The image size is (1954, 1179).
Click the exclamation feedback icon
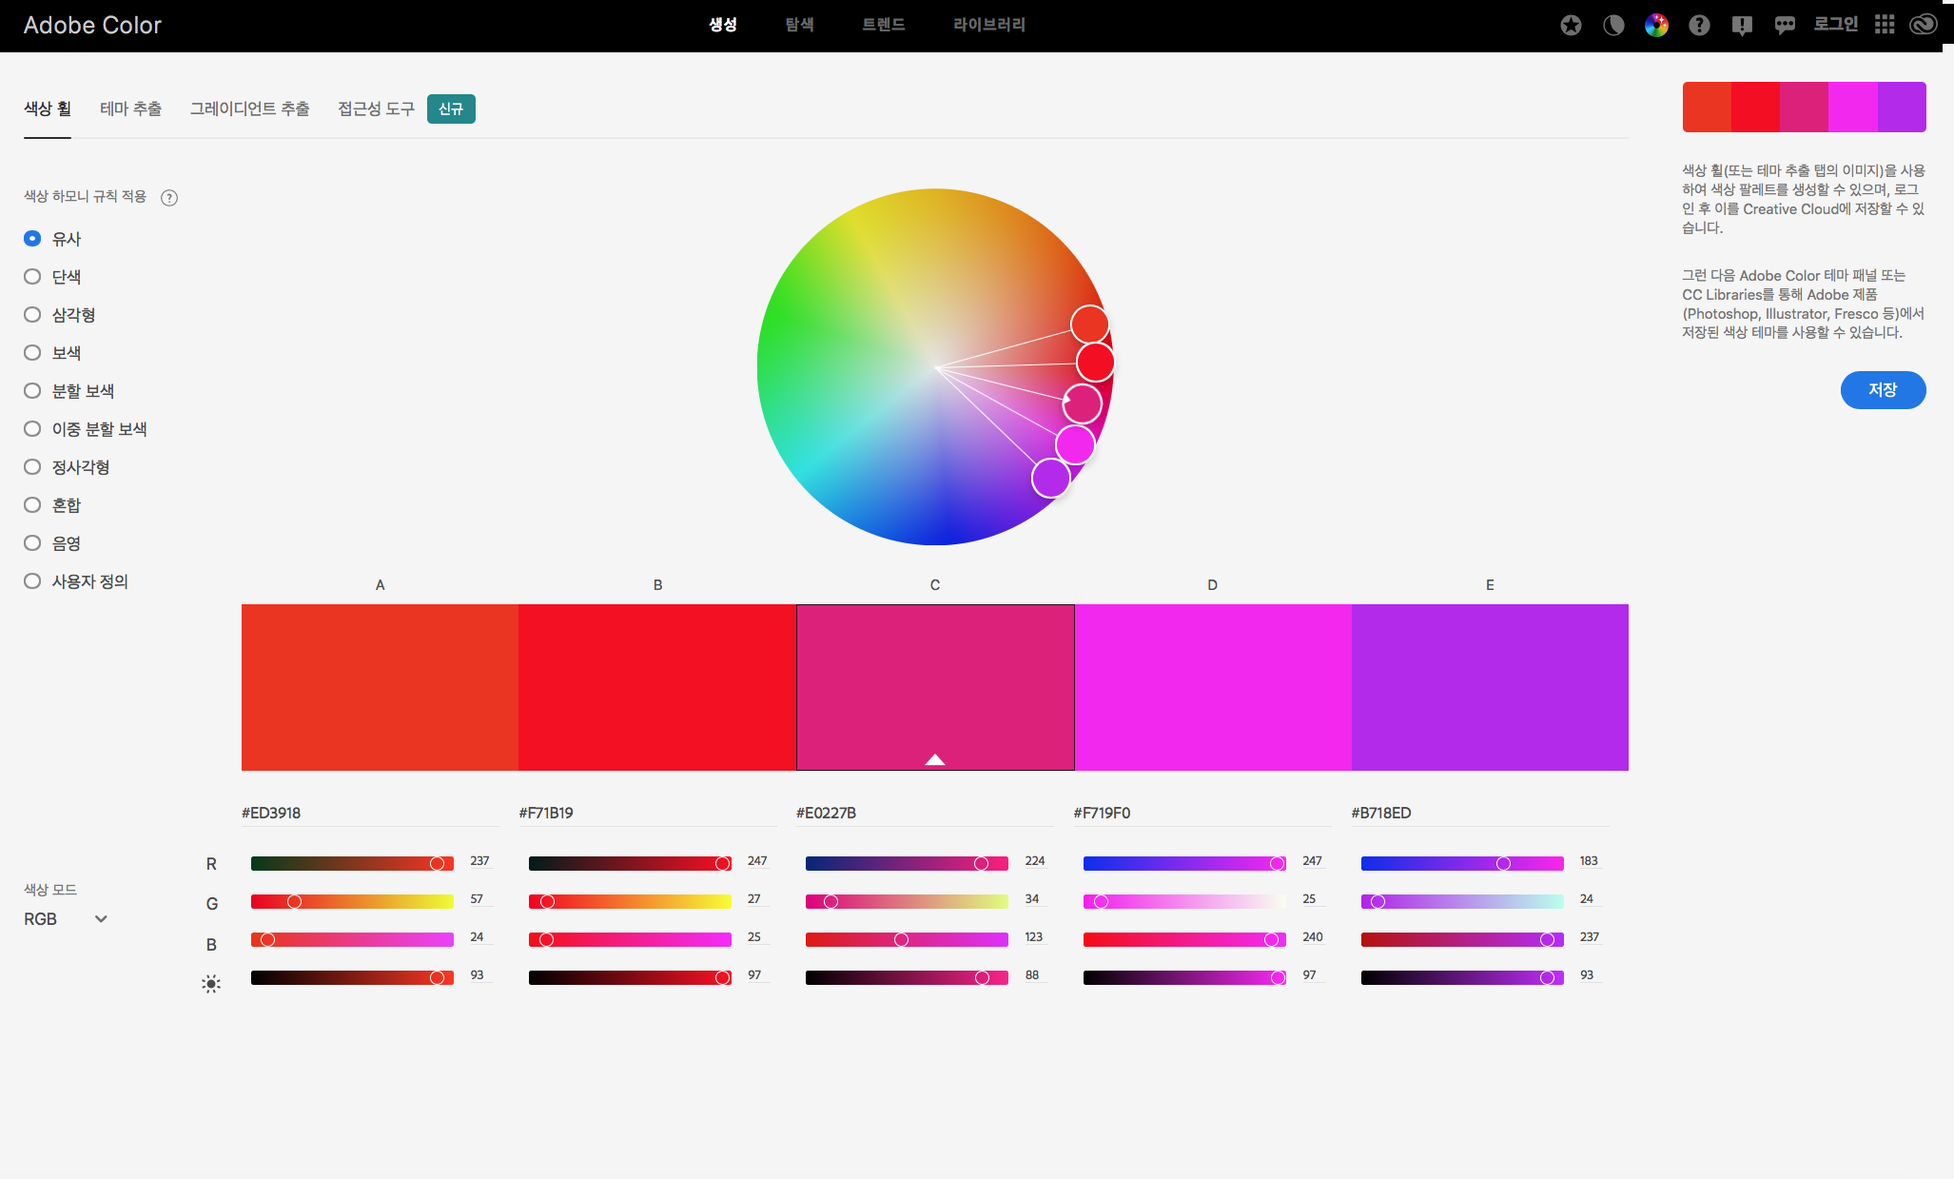click(x=1742, y=26)
